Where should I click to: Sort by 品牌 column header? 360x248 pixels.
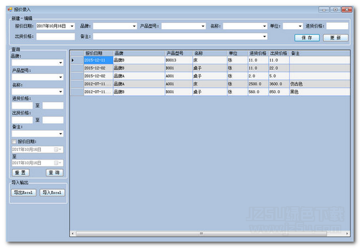(x=139, y=53)
